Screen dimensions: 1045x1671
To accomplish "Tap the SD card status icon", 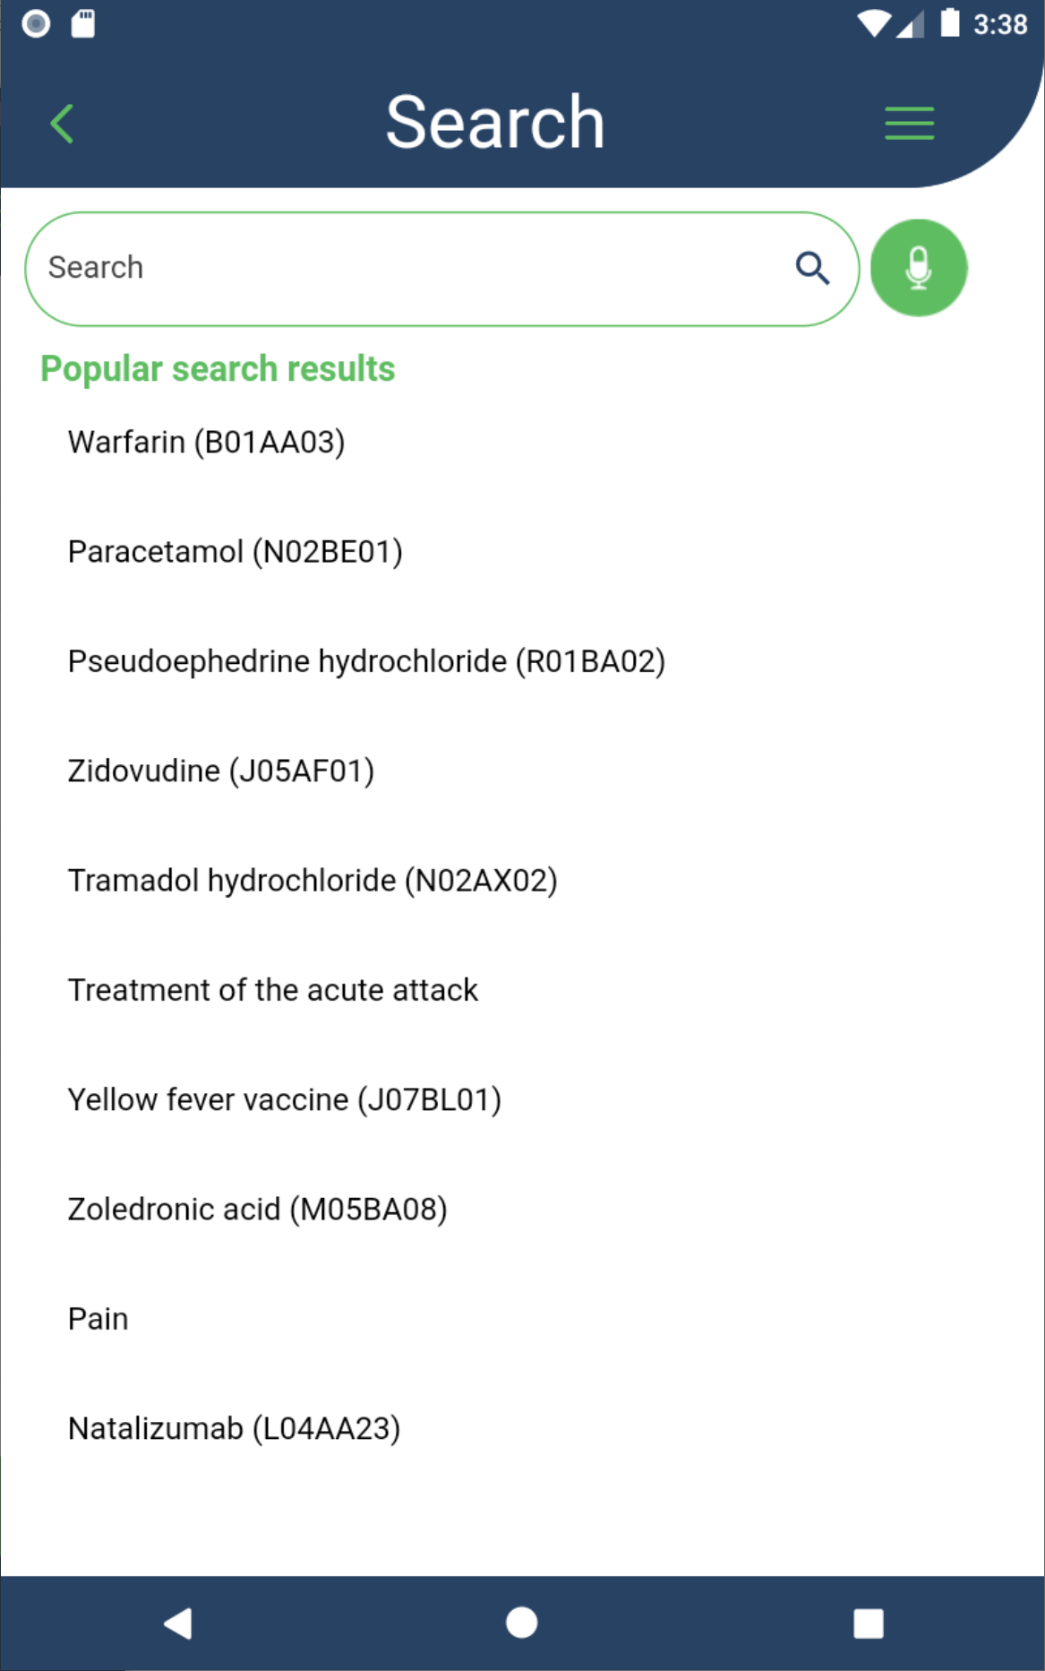I will pyautogui.click(x=83, y=23).
